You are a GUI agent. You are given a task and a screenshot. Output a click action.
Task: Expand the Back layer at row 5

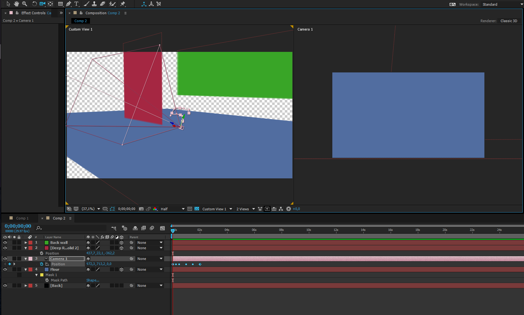coord(26,286)
